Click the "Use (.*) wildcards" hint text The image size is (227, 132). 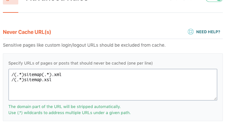point(39,113)
